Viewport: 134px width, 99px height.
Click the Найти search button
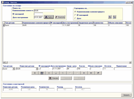(49, 17)
